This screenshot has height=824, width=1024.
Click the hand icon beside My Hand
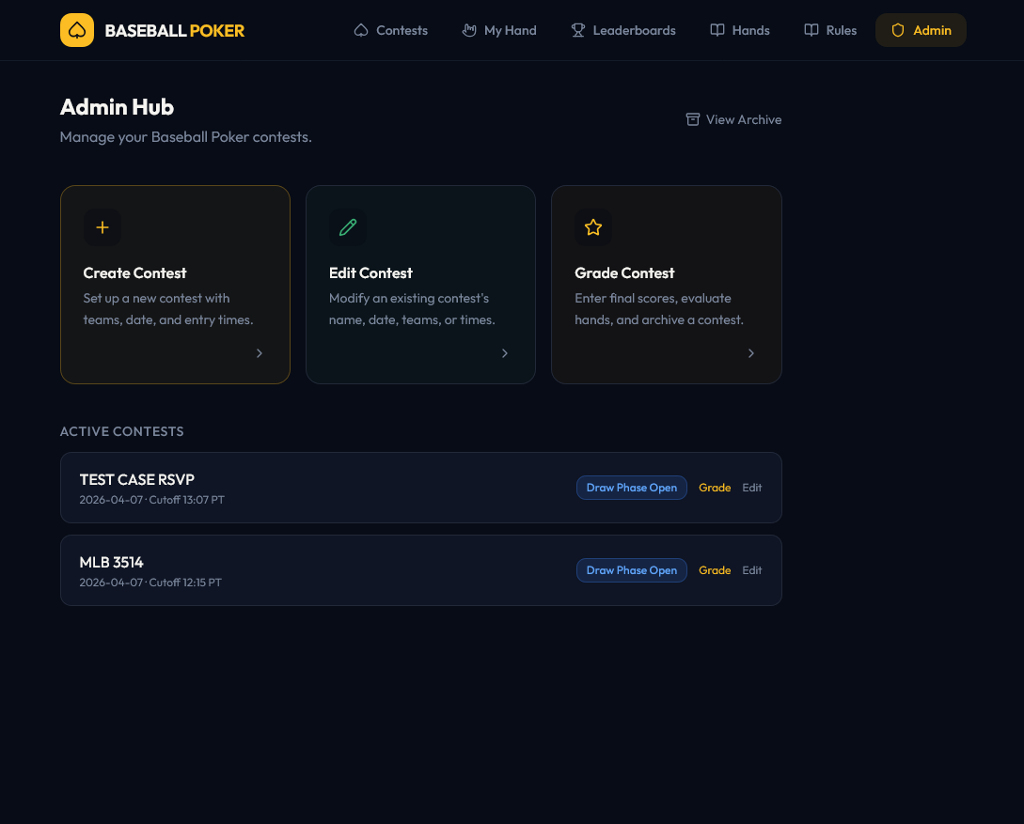click(469, 30)
